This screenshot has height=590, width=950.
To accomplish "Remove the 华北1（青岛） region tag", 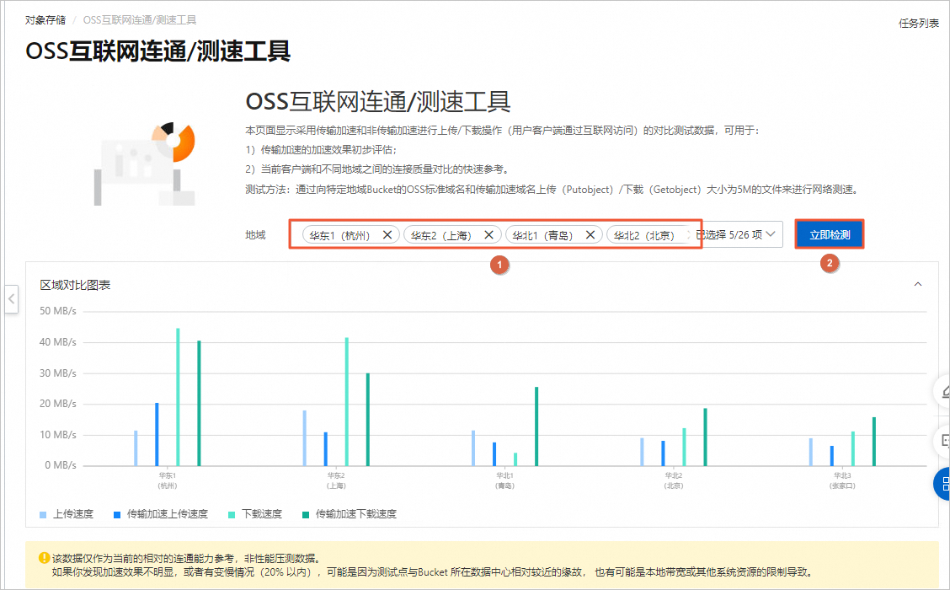I will 590,234.
